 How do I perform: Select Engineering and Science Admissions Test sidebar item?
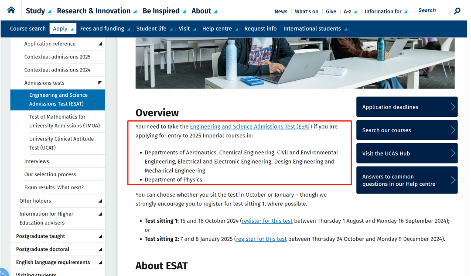pyautogui.click(x=58, y=100)
